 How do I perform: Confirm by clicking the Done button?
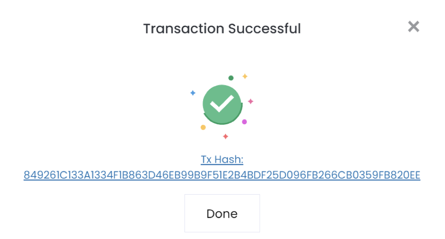point(222,213)
